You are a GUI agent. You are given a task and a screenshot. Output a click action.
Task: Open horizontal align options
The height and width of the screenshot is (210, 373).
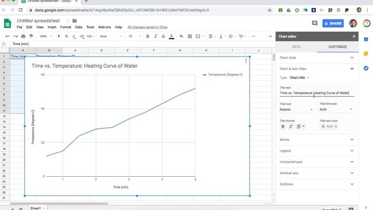[212, 36]
